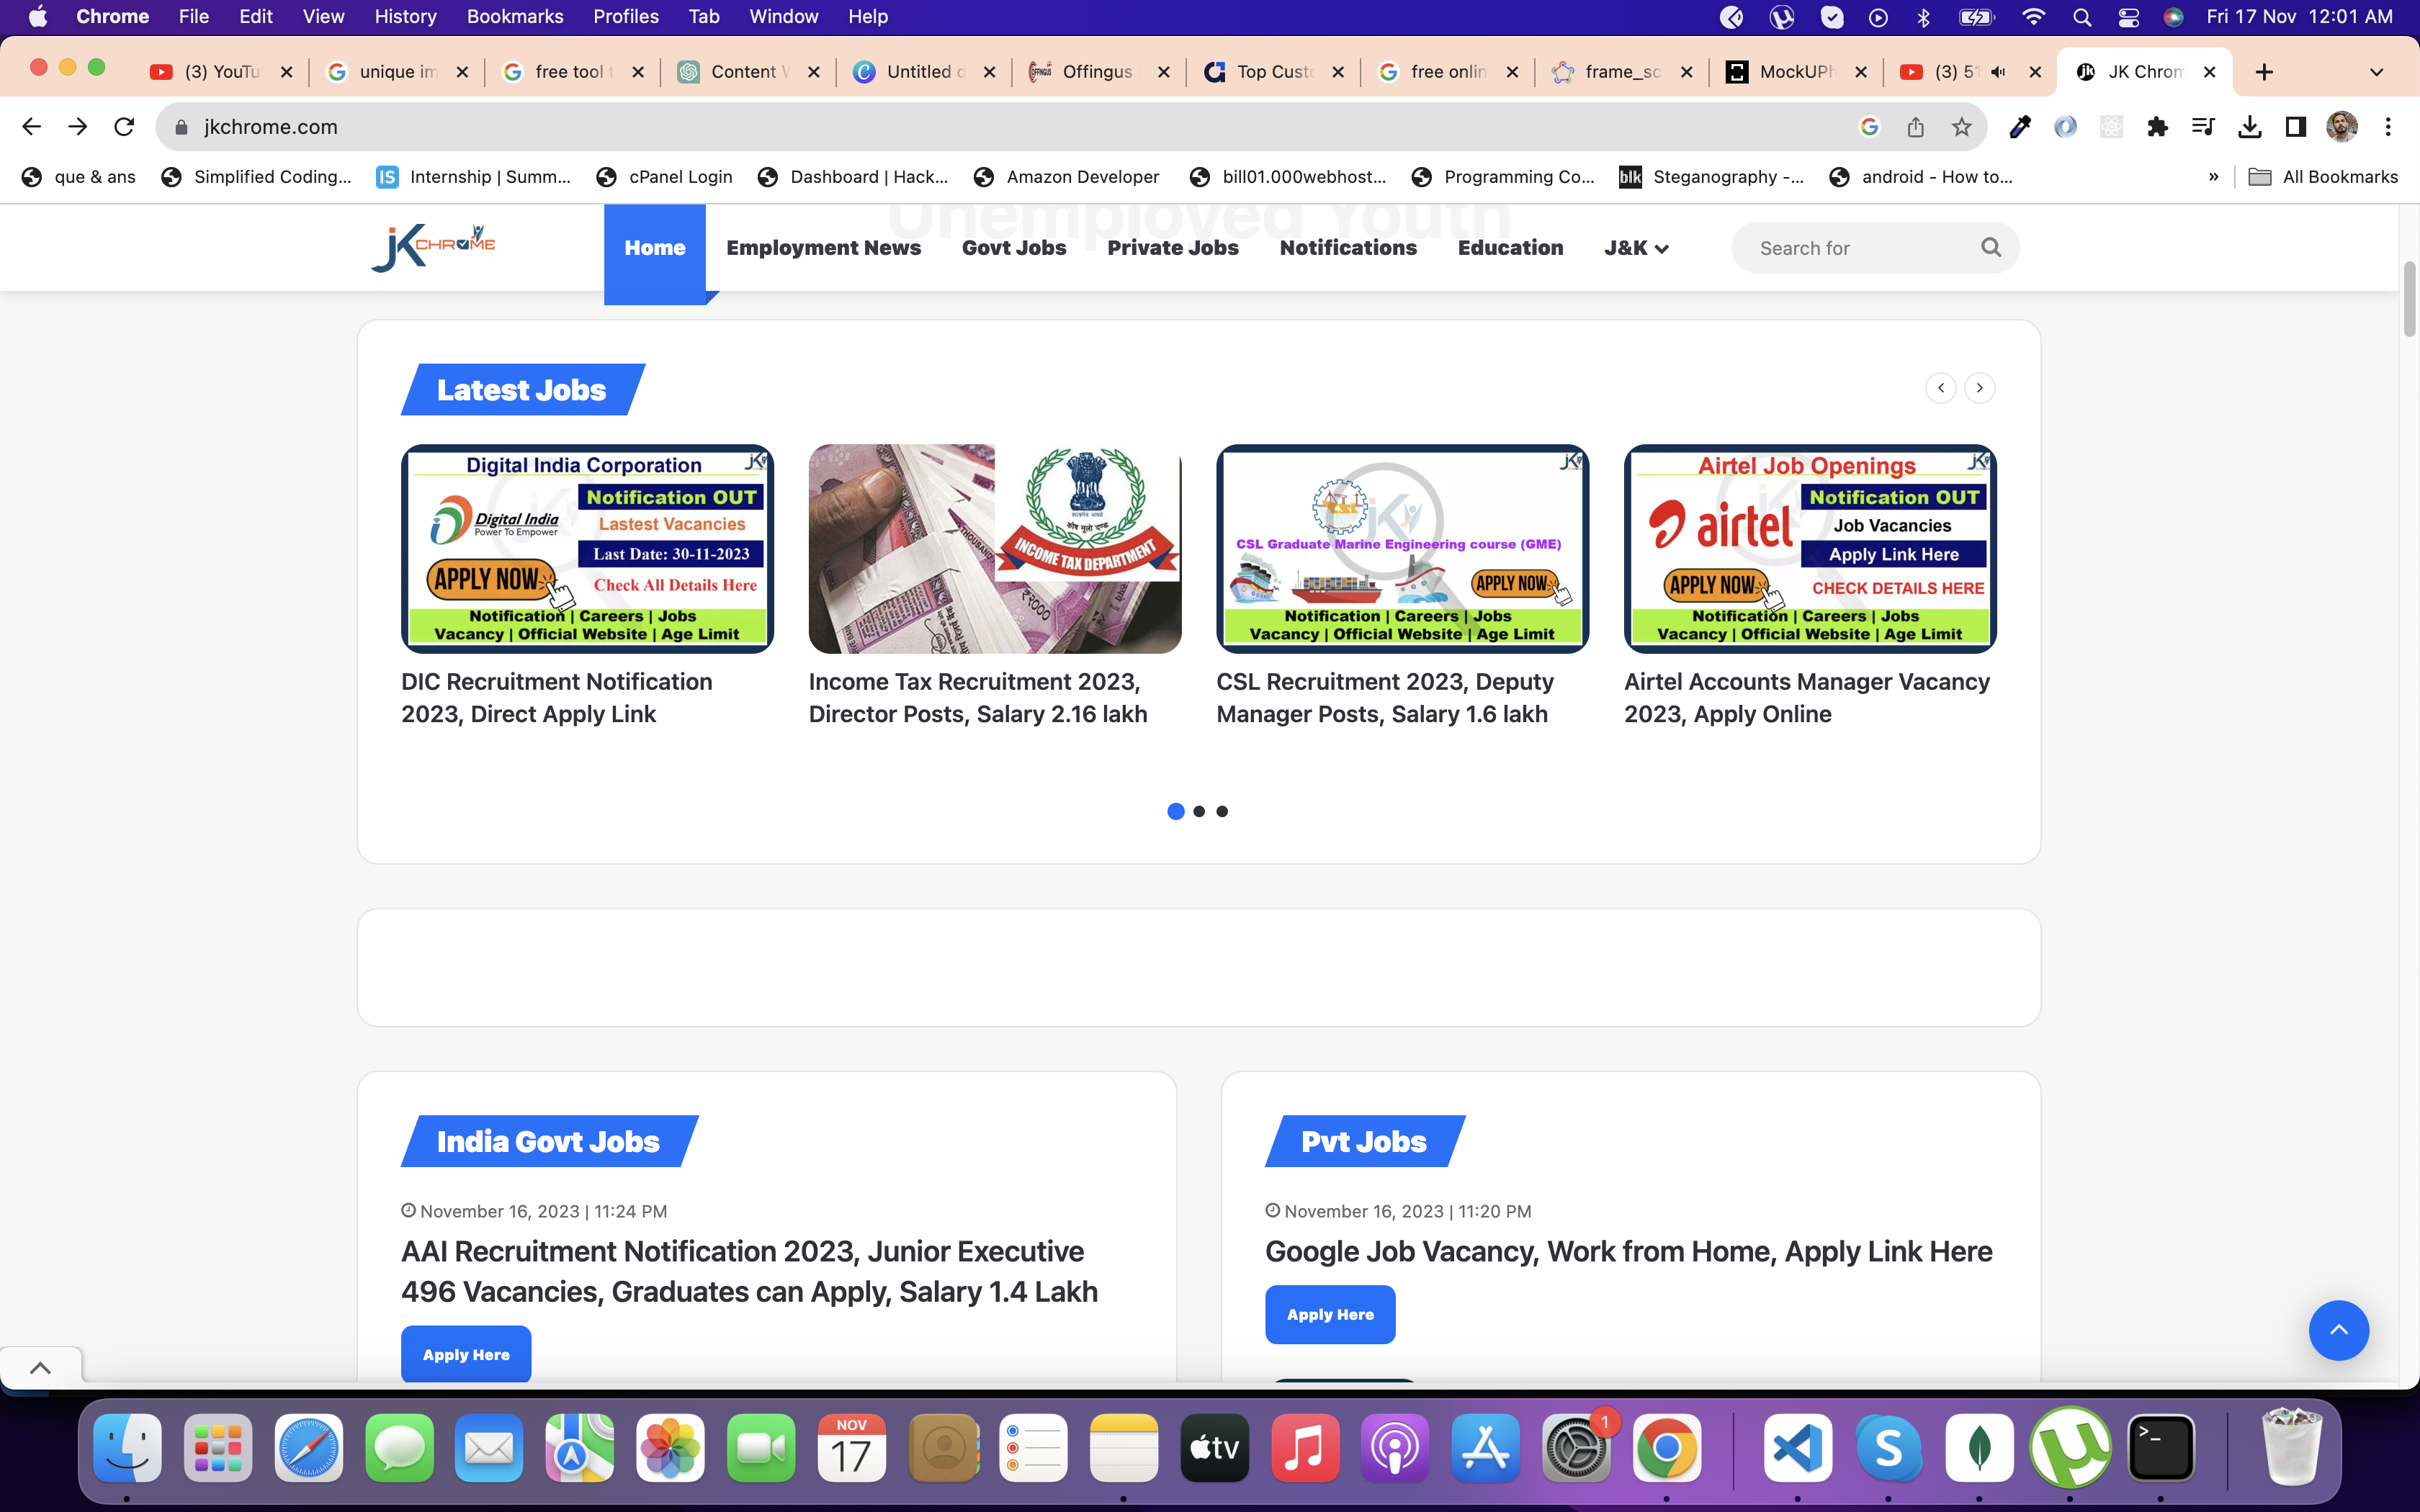This screenshot has height=1512, width=2420.
Task: Expand the bottom-left up chevron panel
Action: pyautogui.click(x=40, y=1368)
